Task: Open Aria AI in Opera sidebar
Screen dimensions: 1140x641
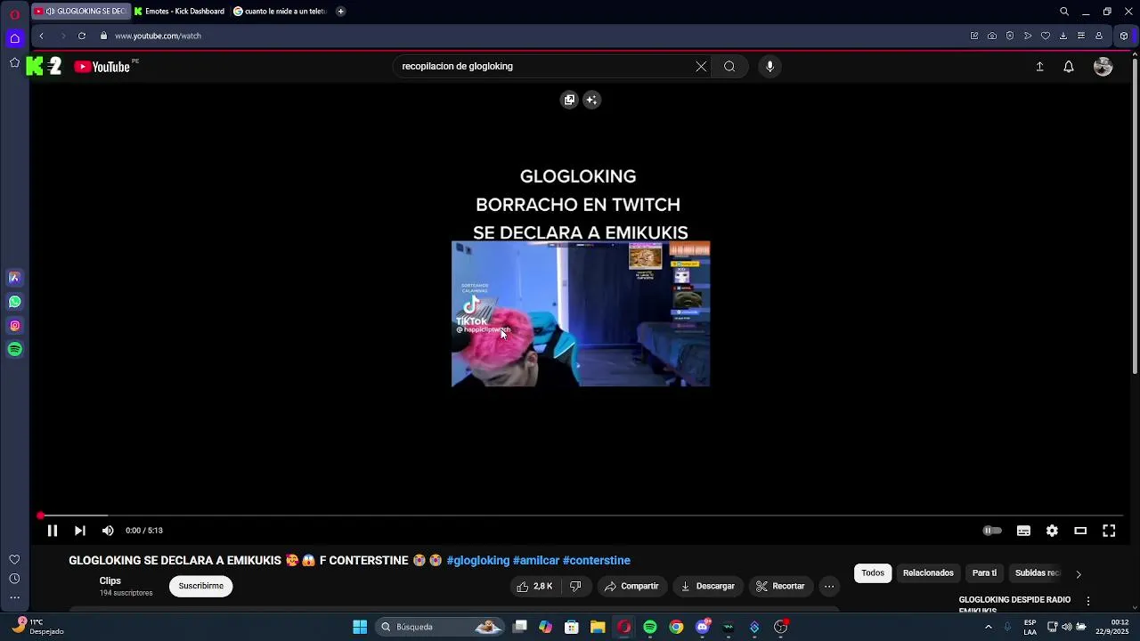Action: [x=14, y=278]
